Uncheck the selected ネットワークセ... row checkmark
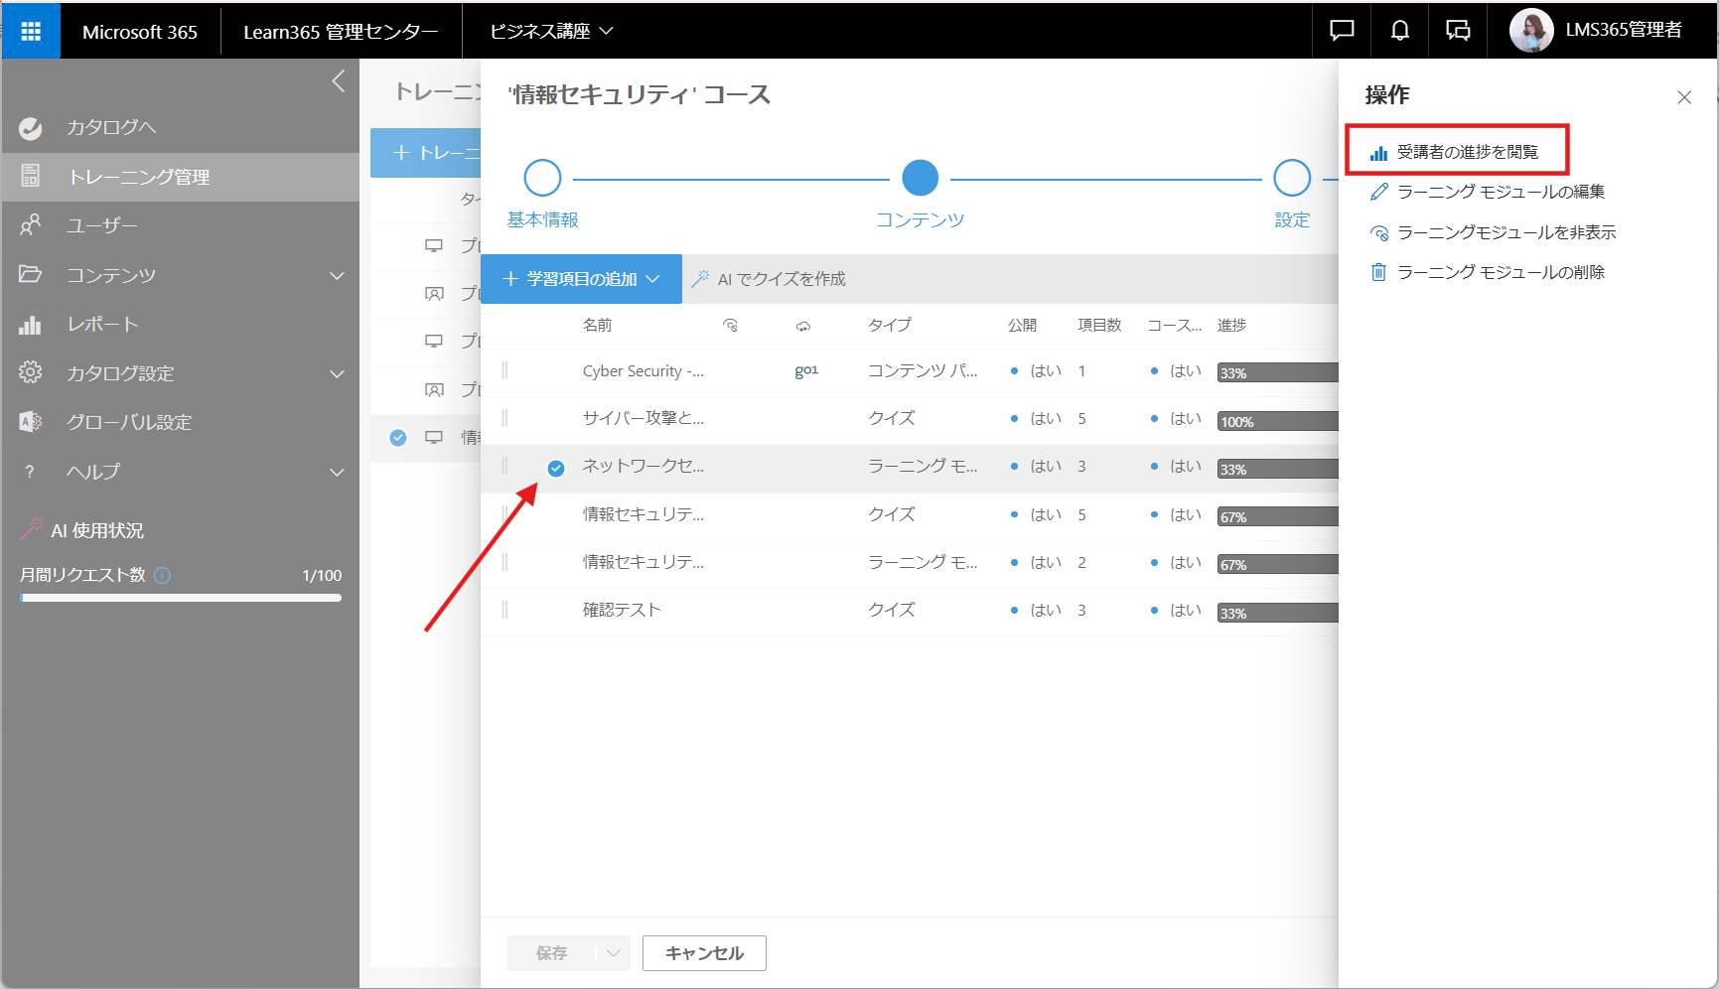The width and height of the screenshot is (1719, 989). click(x=556, y=469)
